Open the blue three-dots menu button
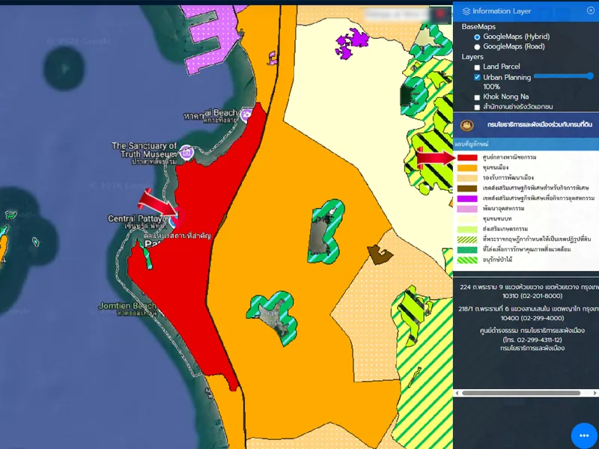The width and height of the screenshot is (599, 449). (x=584, y=436)
